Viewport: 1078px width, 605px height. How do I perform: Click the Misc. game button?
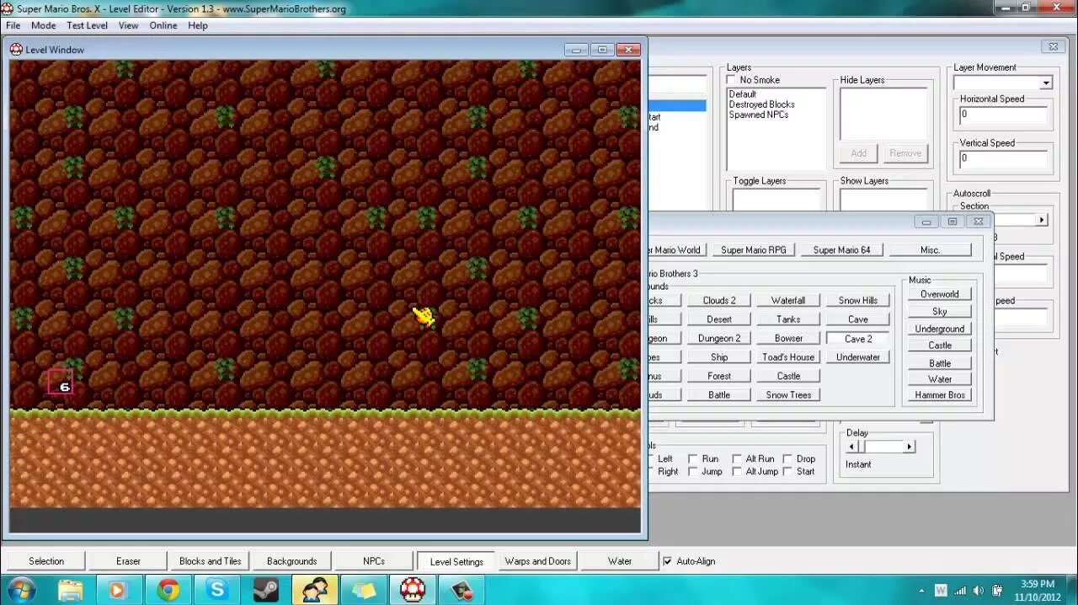point(931,250)
